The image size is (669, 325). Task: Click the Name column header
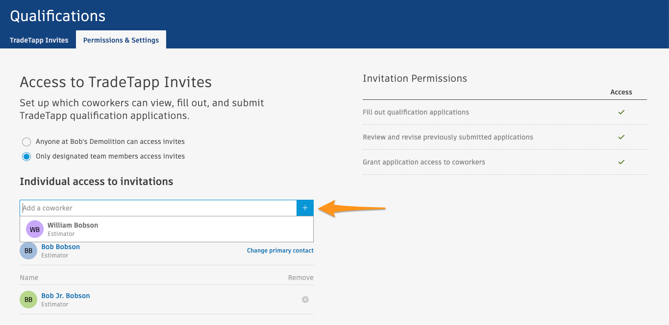pos(29,278)
